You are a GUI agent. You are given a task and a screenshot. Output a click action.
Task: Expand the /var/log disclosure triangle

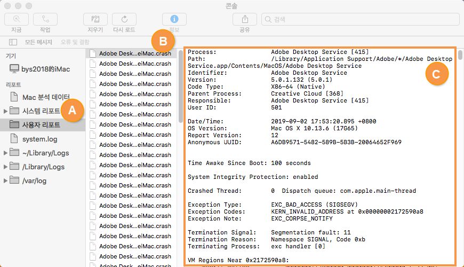click(5, 181)
